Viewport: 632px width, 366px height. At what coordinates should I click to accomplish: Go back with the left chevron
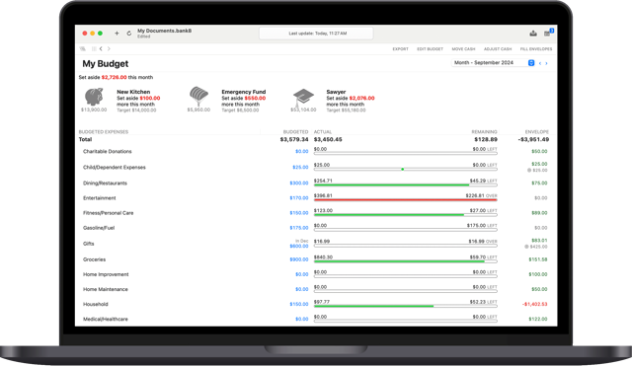(x=101, y=48)
